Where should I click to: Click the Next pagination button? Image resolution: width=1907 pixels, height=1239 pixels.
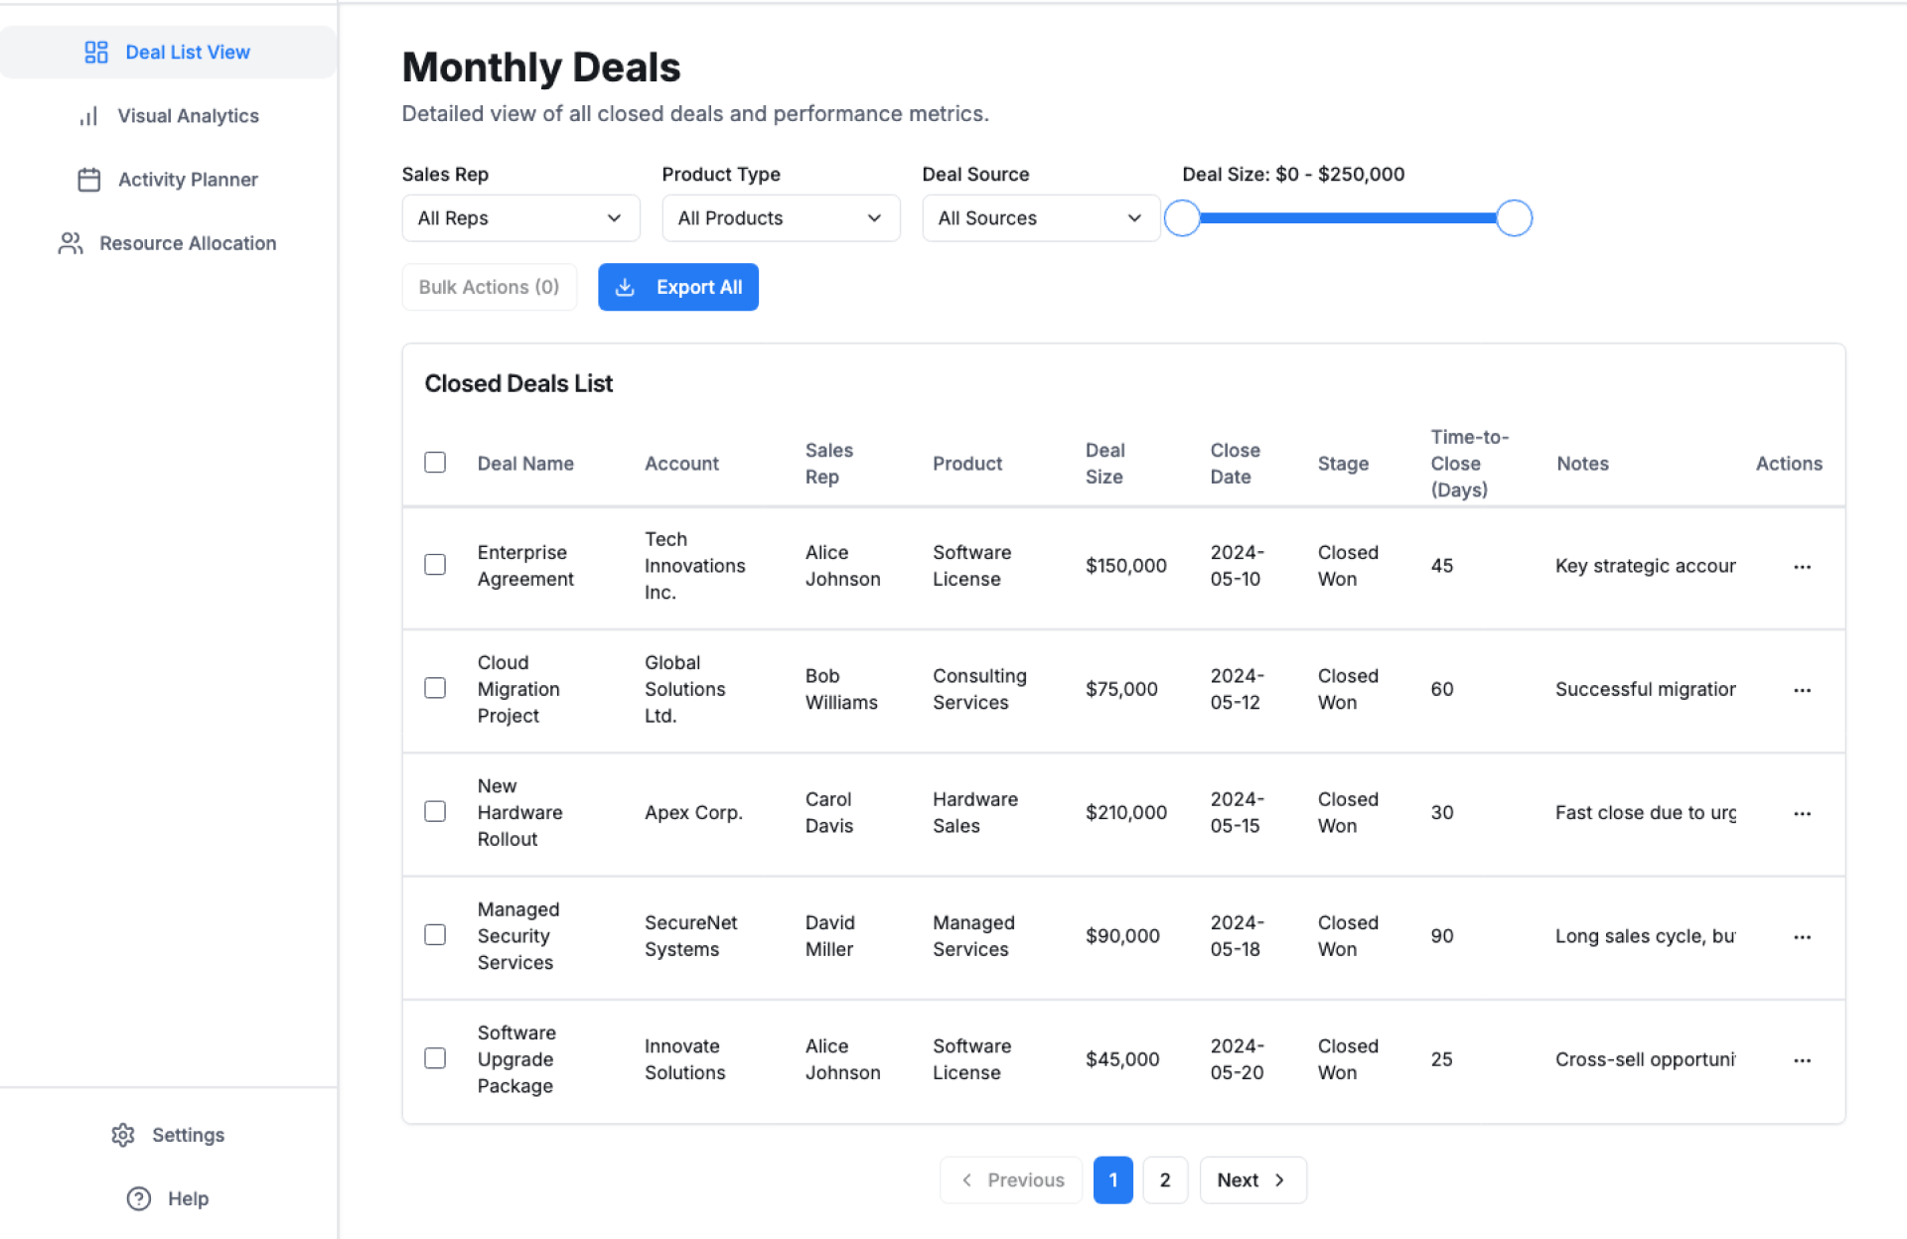point(1252,1179)
